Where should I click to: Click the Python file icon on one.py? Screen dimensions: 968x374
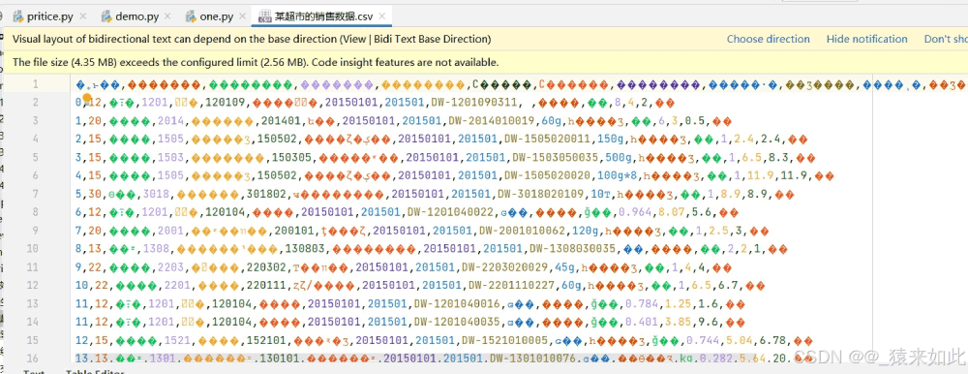[x=192, y=16]
